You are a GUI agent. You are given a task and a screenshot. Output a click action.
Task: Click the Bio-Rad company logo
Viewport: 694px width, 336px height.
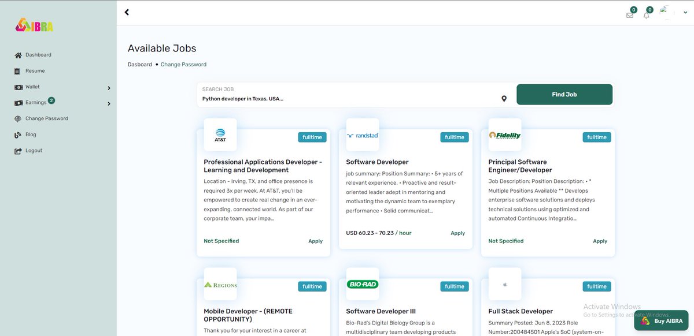coord(363,283)
